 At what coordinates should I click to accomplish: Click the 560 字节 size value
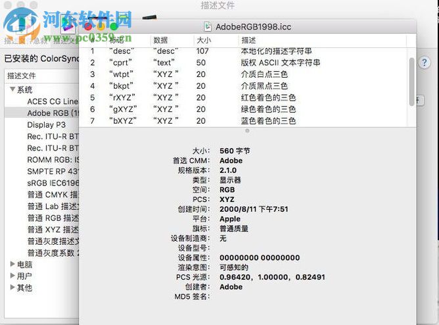235,151
